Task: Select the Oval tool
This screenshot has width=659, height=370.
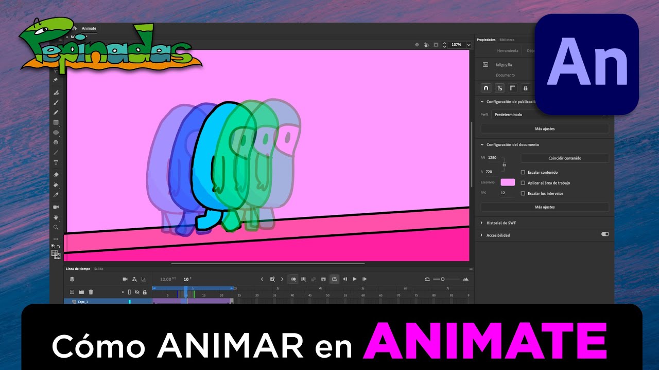Action: coord(56,133)
